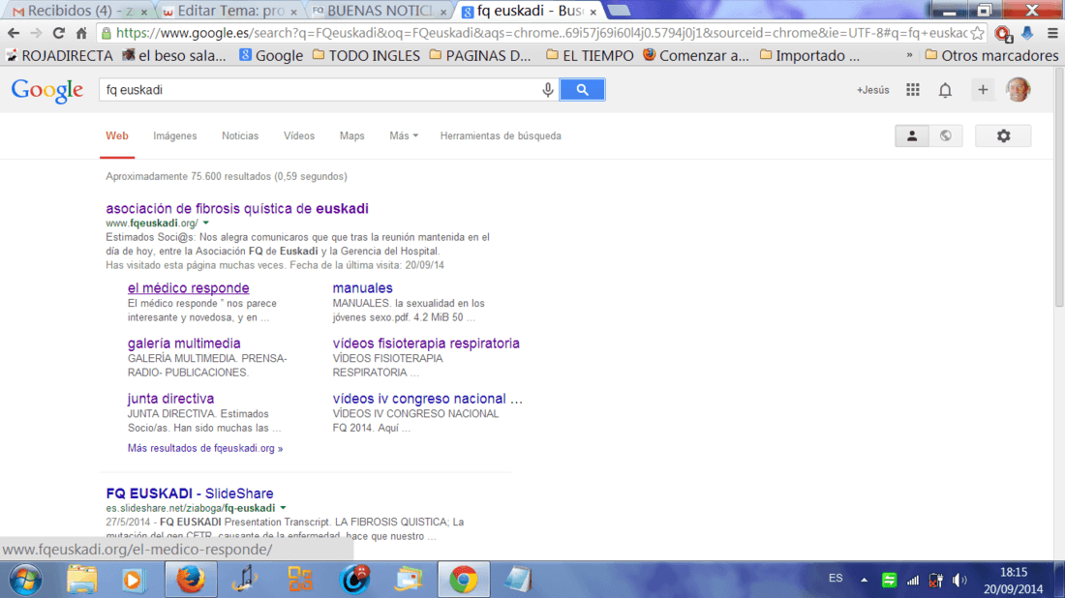Open the media player taskbar icon
The width and height of the screenshot is (1065, 598).
coord(134,580)
